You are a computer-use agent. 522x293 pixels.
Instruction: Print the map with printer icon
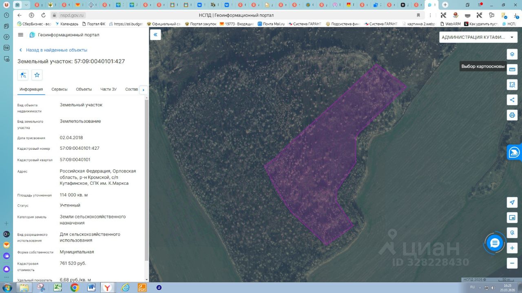[x=512, y=115]
